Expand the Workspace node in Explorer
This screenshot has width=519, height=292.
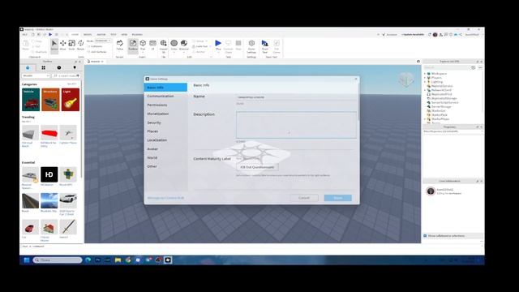point(425,74)
